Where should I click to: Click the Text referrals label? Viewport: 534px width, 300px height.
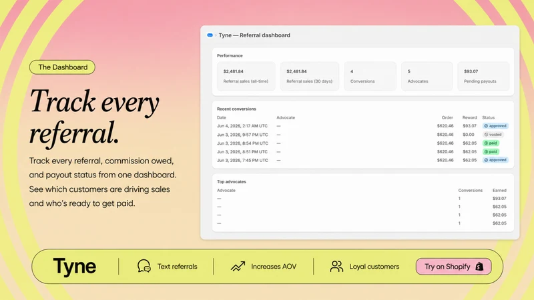tap(177, 266)
